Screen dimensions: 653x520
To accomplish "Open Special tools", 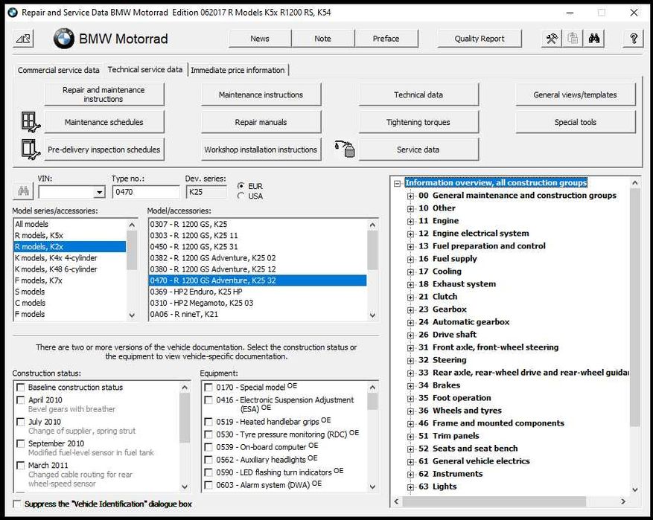I will click(x=575, y=122).
